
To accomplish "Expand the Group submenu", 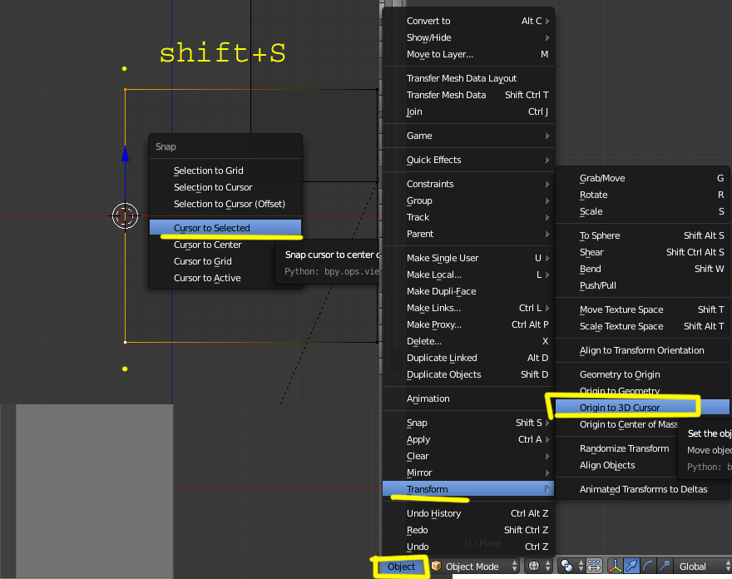I will (x=468, y=200).
